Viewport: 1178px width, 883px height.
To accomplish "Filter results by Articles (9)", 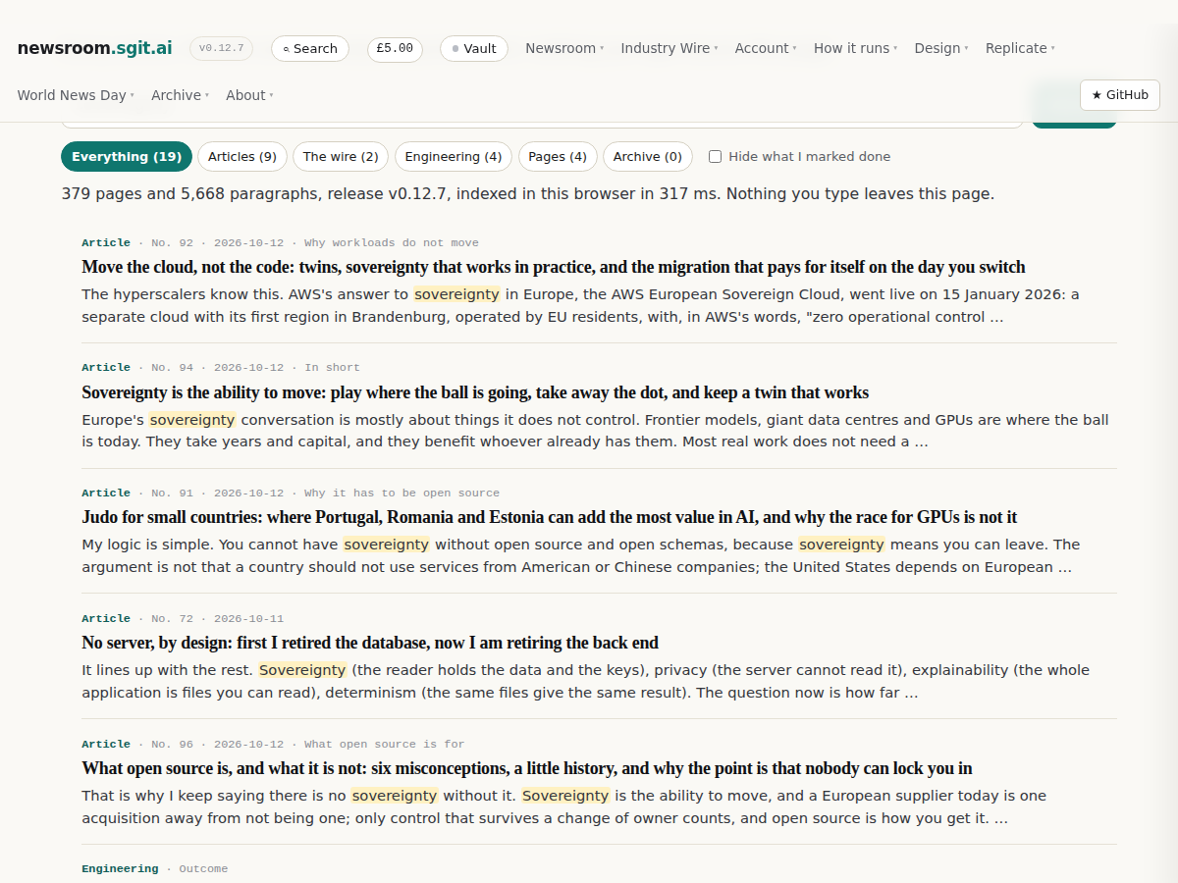I will point(242,157).
